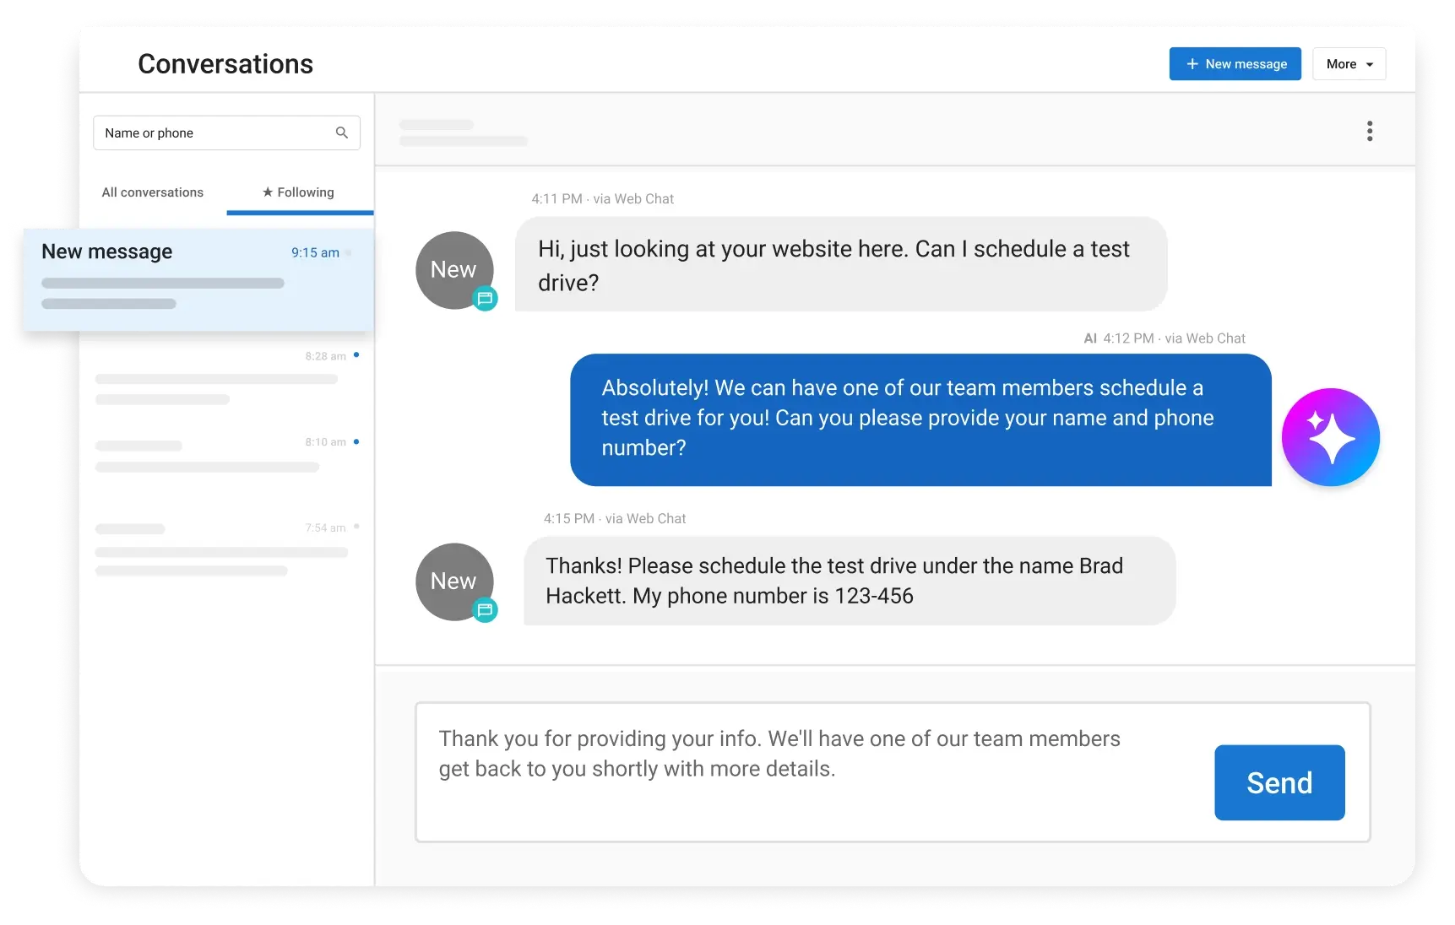Screen dimensions: 1455x925
Task: Switch to the All conversations tab
Action: tap(152, 192)
